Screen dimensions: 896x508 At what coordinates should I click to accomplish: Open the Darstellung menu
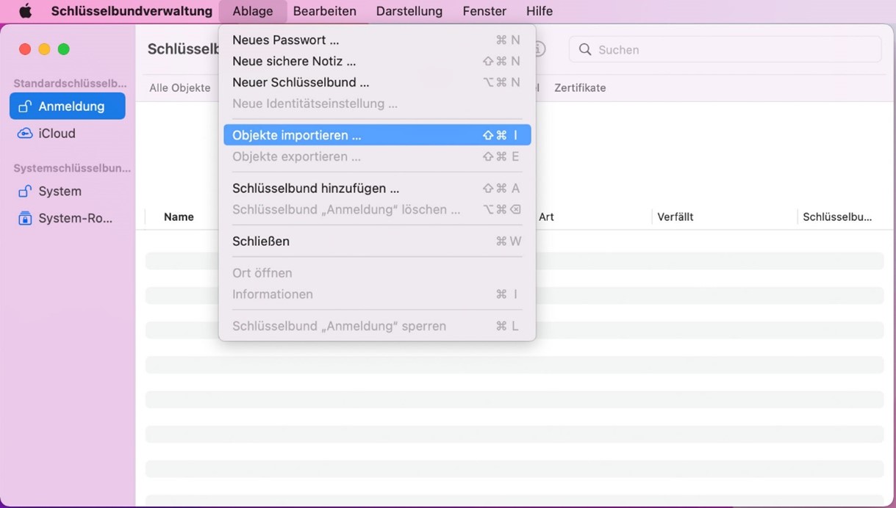pyautogui.click(x=409, y=11)
